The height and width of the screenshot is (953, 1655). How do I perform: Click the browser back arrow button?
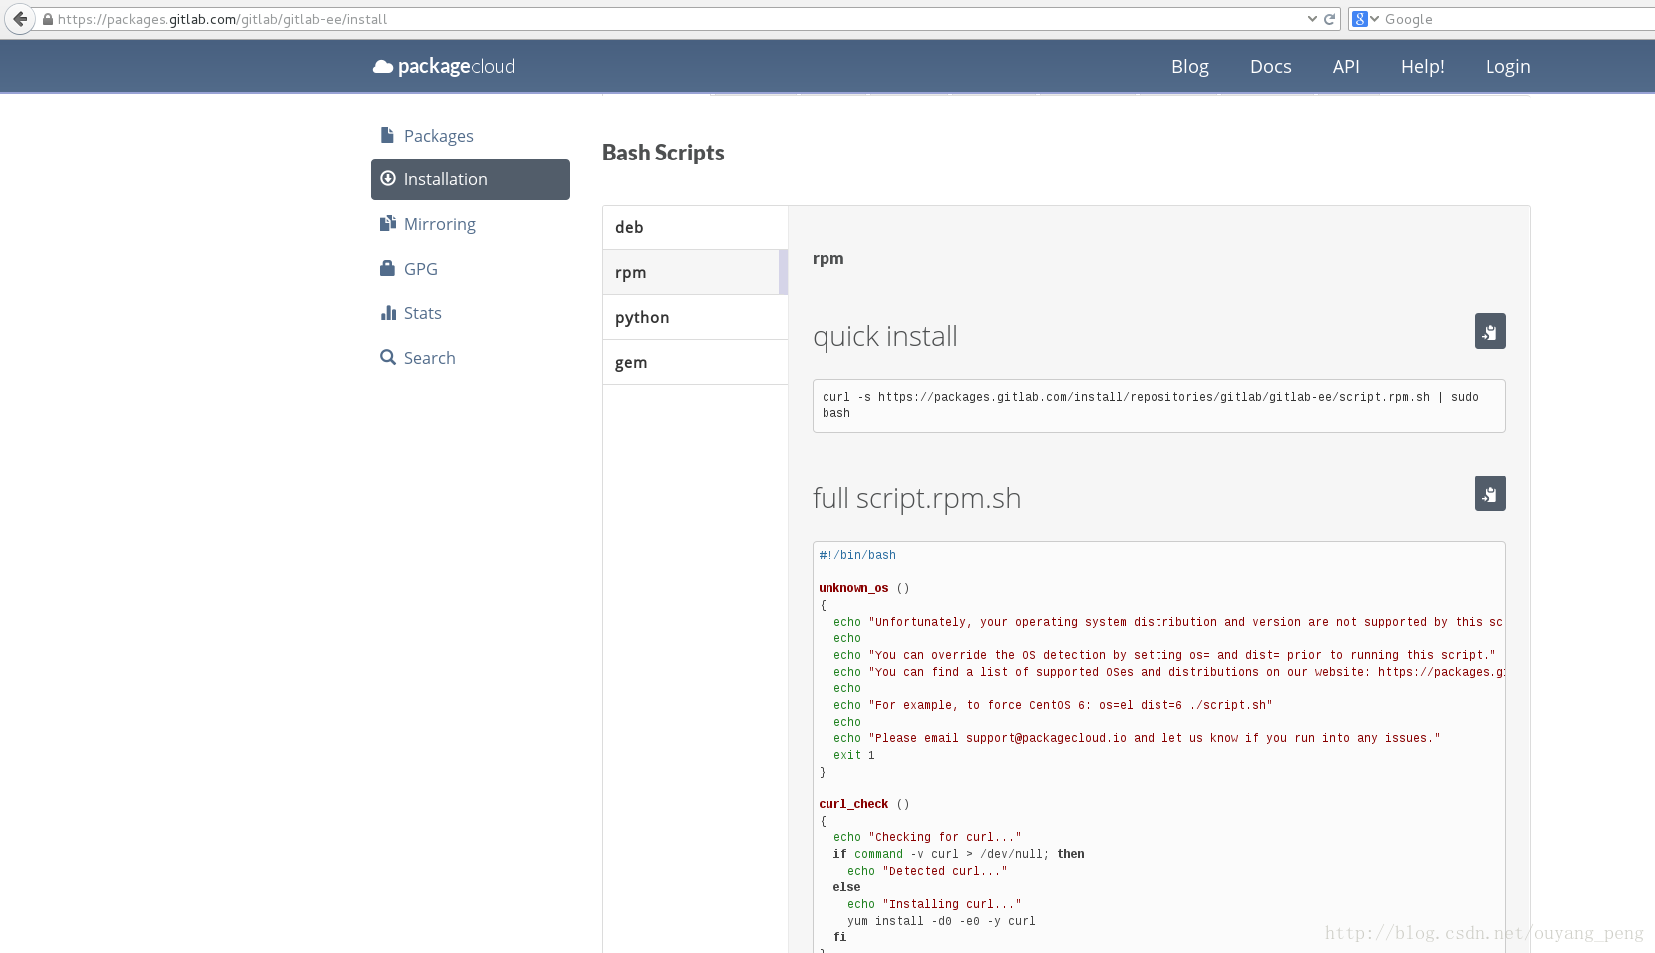coord(20,19)
